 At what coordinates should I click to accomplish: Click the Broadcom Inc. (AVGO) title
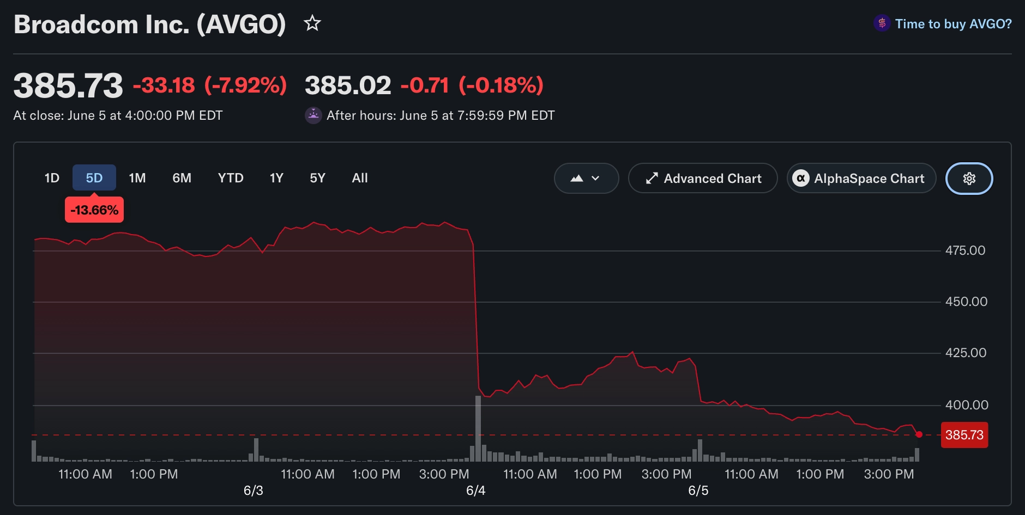[x=150, y=24]
